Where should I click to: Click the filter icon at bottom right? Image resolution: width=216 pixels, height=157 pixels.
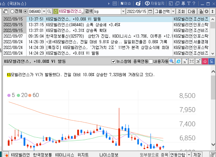[x=212, y=154]
